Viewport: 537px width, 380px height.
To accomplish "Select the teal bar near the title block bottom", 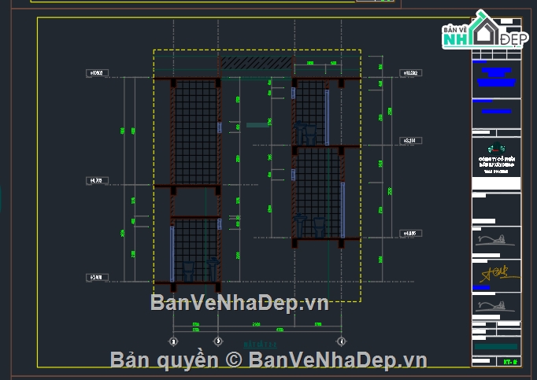I will tap(495, 347).
